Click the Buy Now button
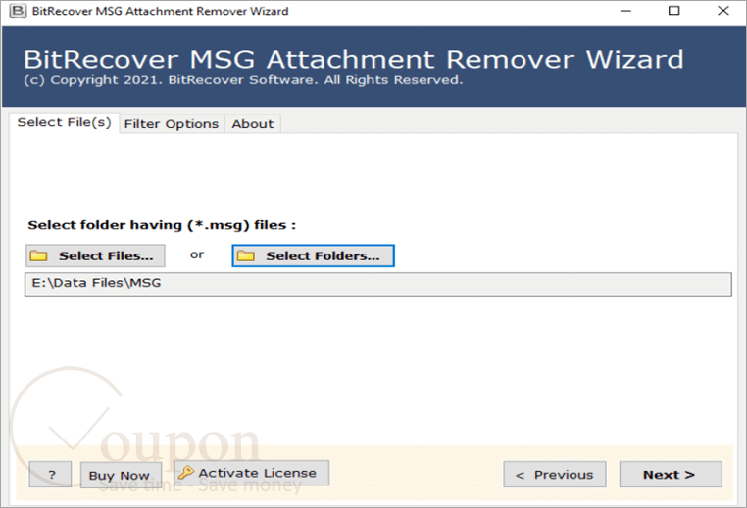 (121, 475)
